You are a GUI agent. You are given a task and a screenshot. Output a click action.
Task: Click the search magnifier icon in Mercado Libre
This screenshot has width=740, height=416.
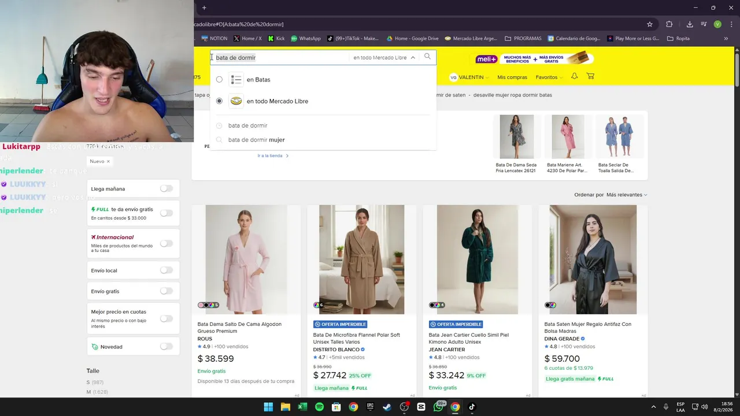(x=427, y=57)
